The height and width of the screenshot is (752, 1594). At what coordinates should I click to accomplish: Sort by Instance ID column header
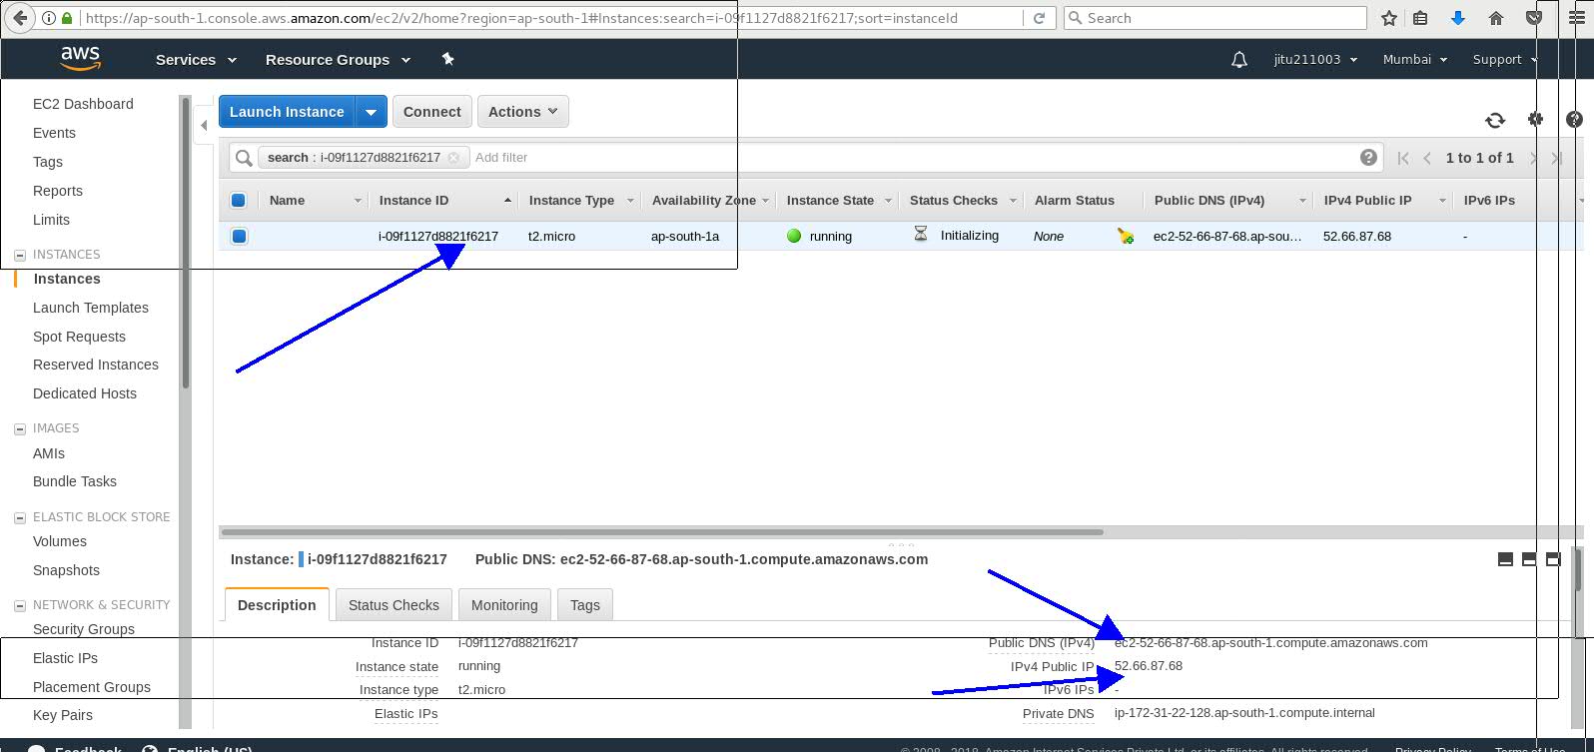(445, 201)
